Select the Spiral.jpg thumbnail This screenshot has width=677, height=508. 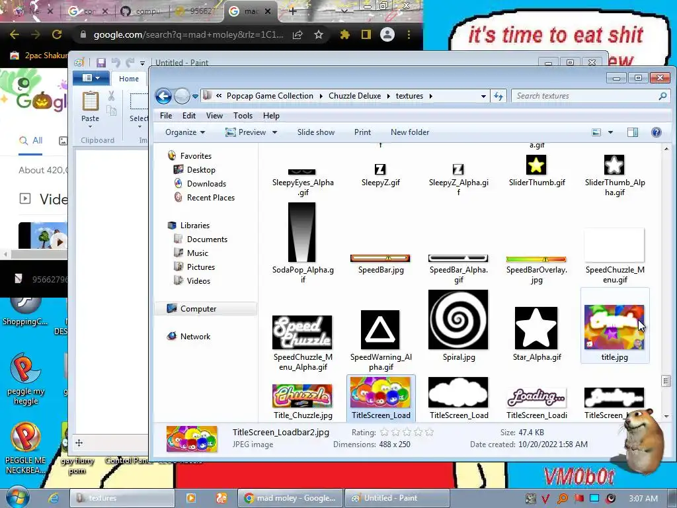click(458, 319)
